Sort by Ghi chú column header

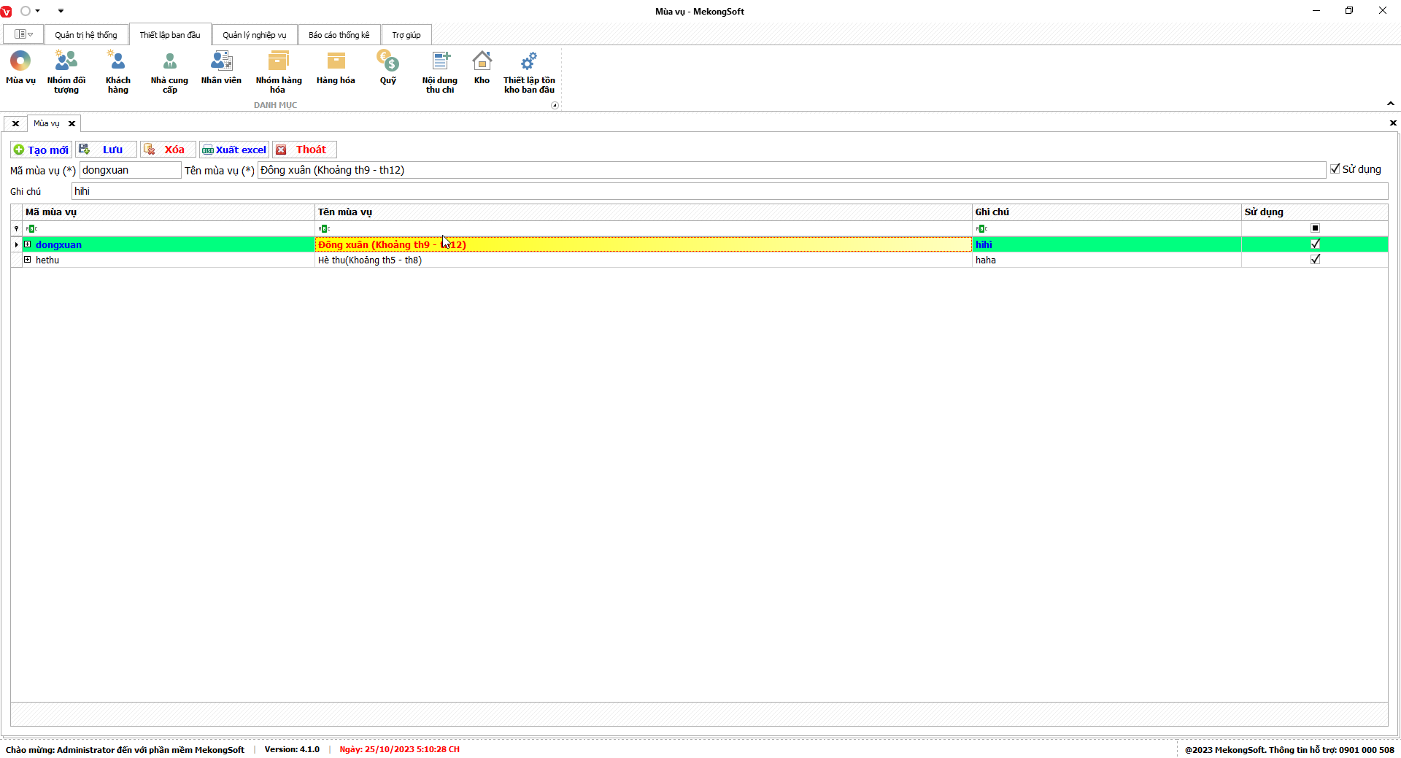coord(1106,212)
